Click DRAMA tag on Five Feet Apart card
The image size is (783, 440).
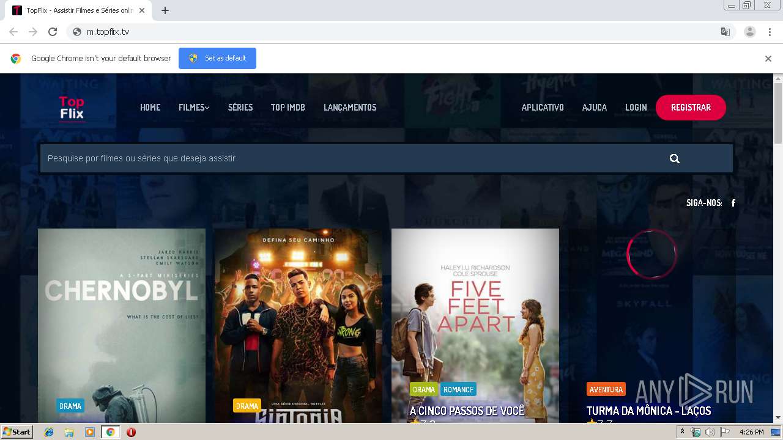pyautogui.click(x=424, y=389)
